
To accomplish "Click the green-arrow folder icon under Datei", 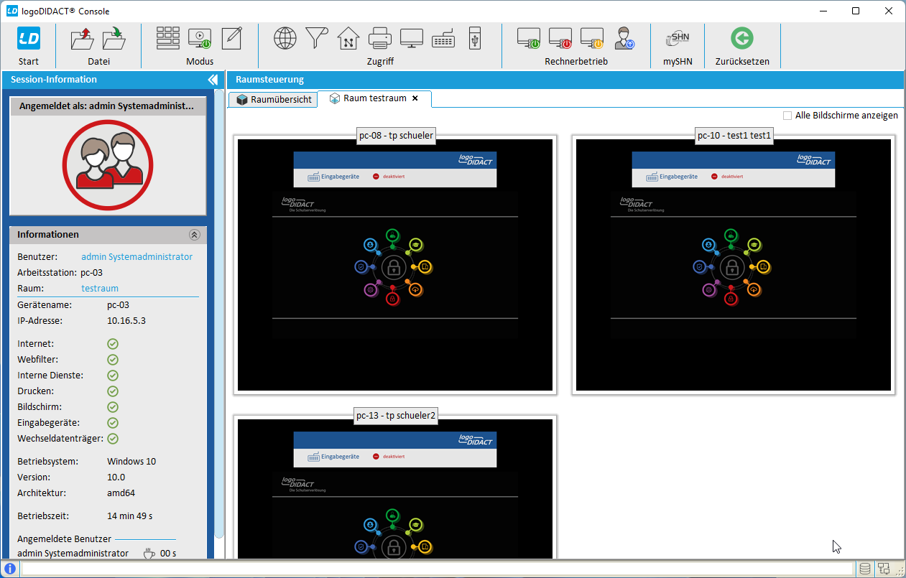I will pyautogui.click(x=114, y=38).
